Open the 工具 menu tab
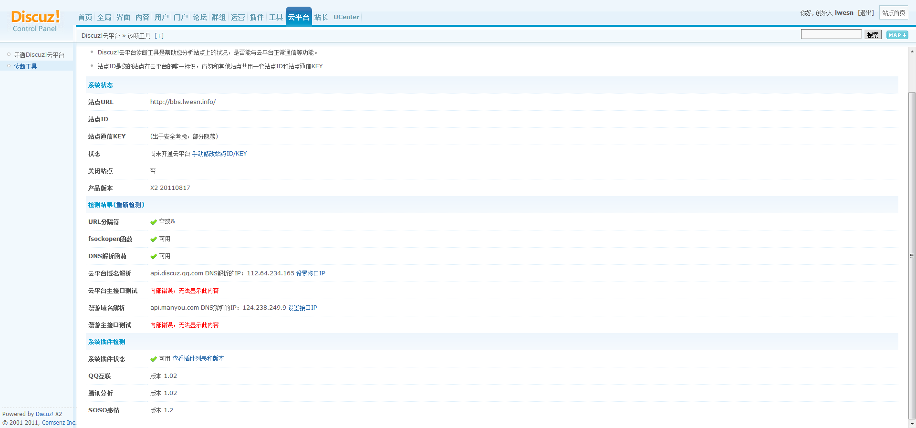Screen dimensions: 916x428 point(276,17)
